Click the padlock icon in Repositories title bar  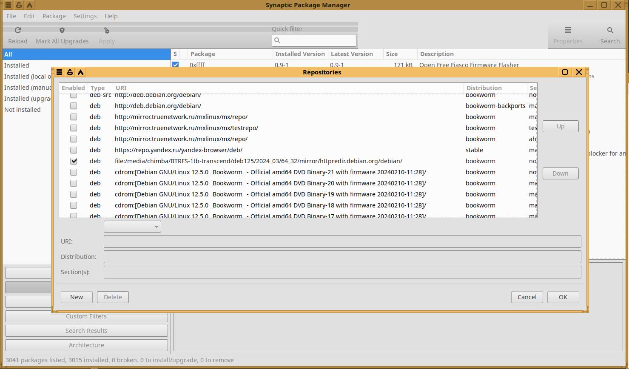(70, 72)
